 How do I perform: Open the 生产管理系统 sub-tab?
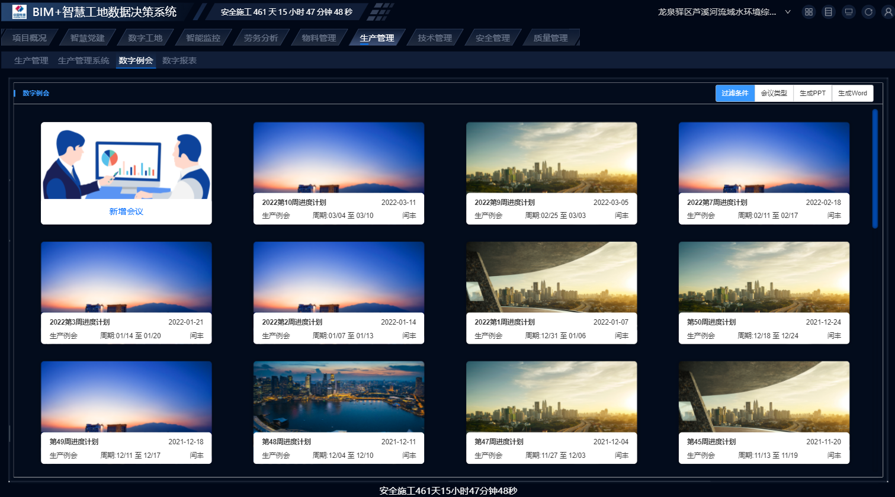click(x=84, y=60)
